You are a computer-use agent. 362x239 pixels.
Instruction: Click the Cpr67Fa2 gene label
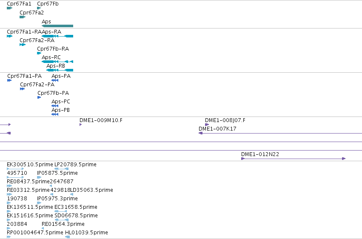coord(31,12)
